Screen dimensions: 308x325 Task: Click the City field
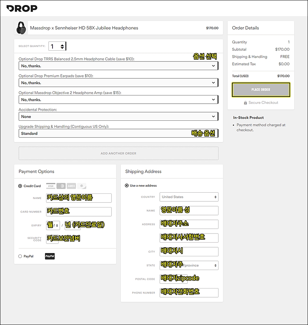[189, 252]
